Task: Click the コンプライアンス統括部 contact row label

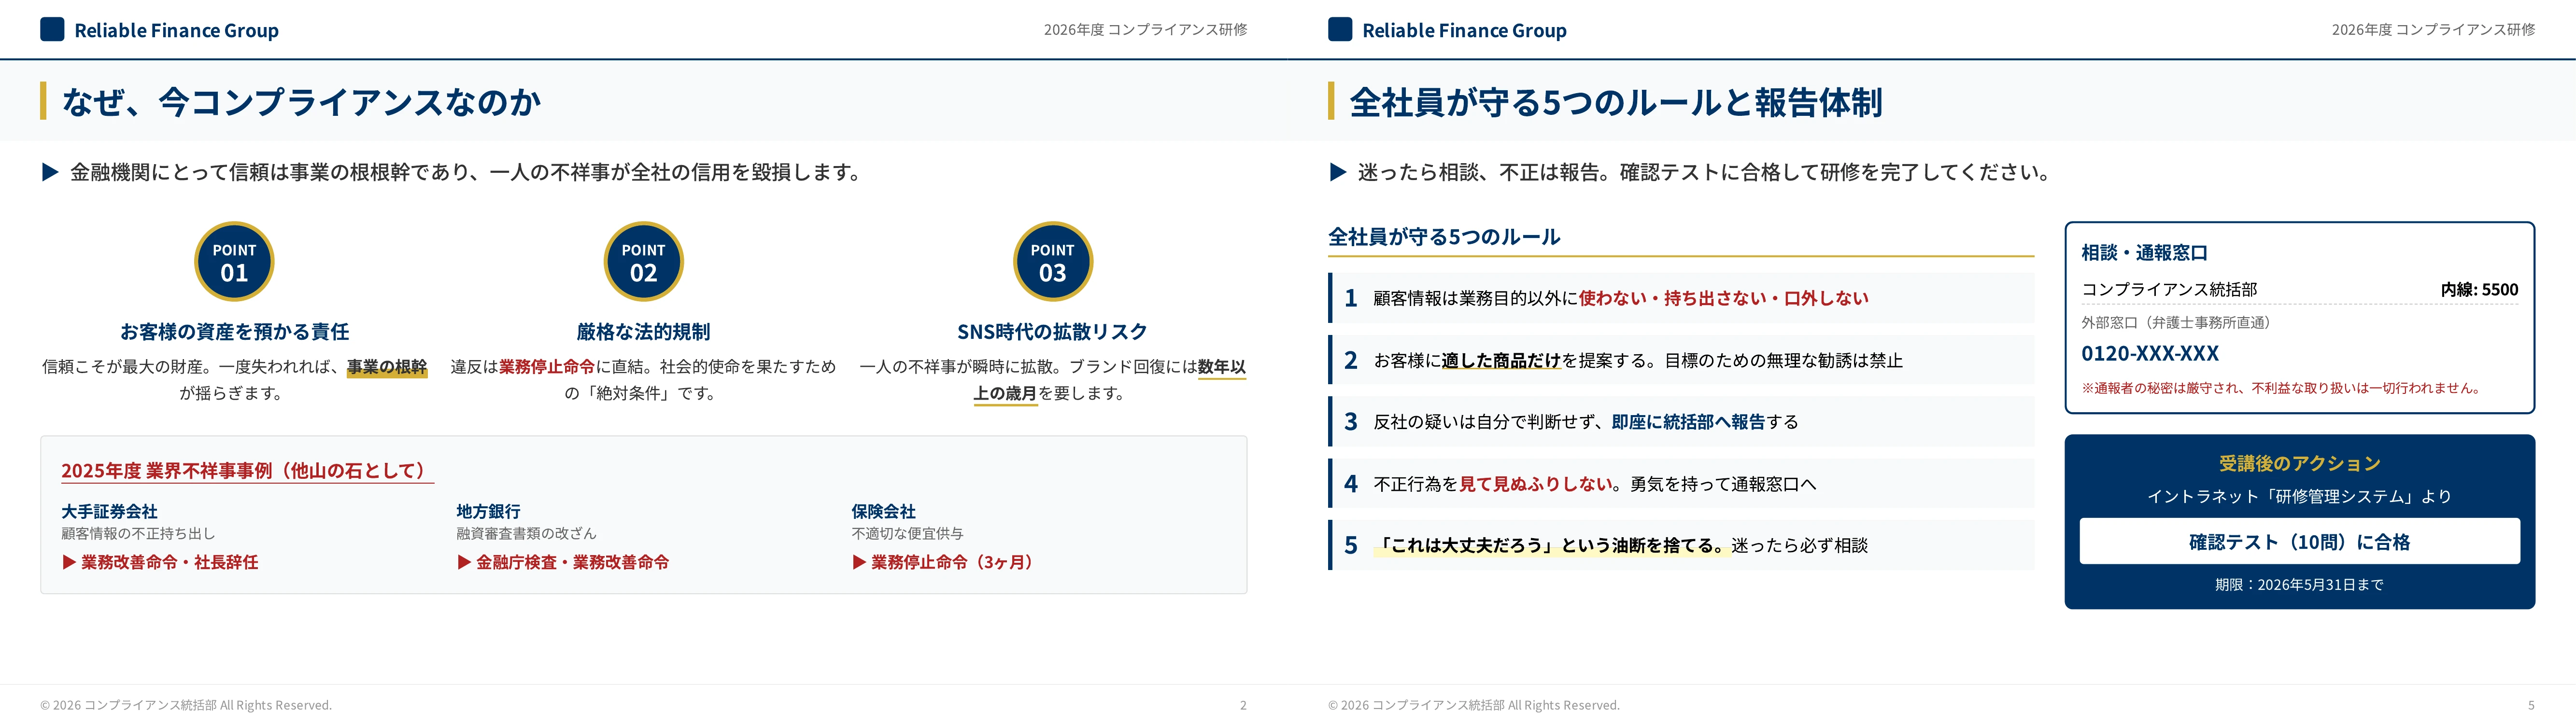Action: pos(2169,290)
